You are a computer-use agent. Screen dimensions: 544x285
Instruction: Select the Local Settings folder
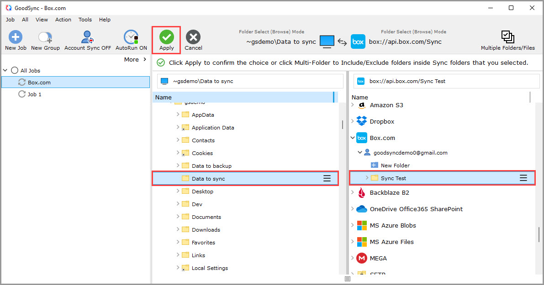(x=210, y=268)
